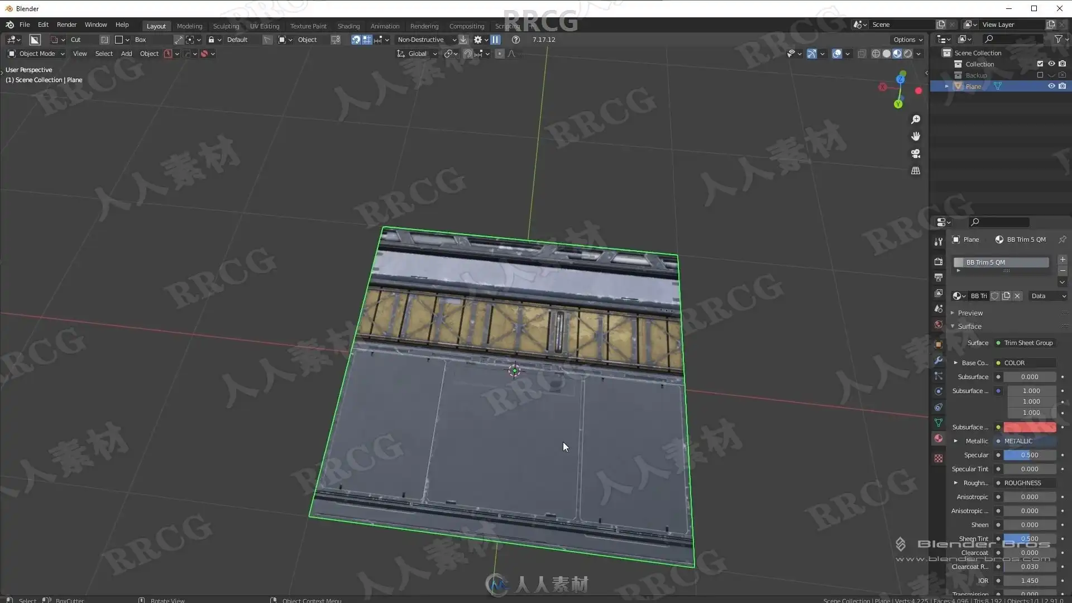Toggle orthographic grid view icon
Viewport: 1072px width, 603px height.
(916, 171)
